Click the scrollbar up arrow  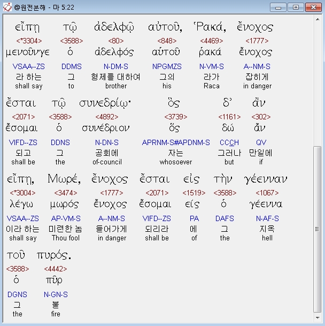318,19
